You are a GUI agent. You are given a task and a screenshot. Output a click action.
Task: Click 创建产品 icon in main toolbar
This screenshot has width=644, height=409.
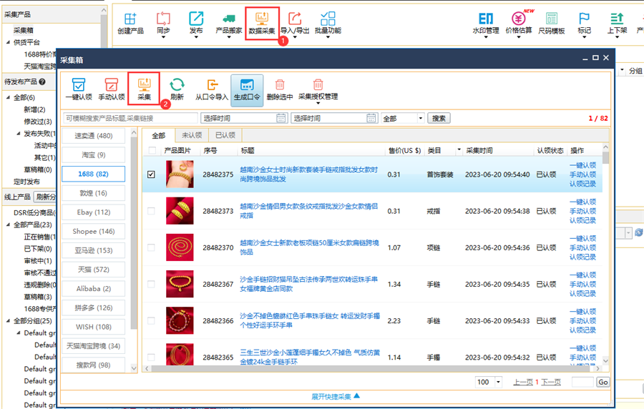point(130,24)
